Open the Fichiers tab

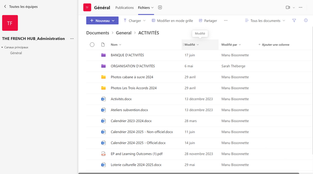click(144, 7)
